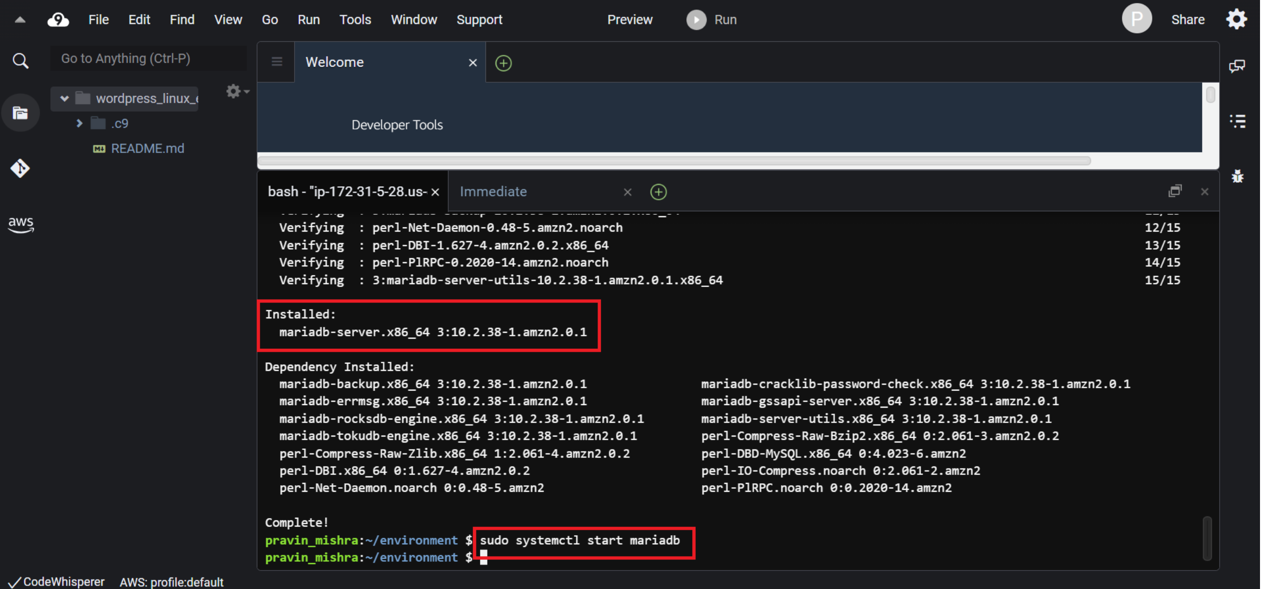The image size is (1262, 589).
Task: Open the Environment file tree panel icon
Action: [20, 113]
